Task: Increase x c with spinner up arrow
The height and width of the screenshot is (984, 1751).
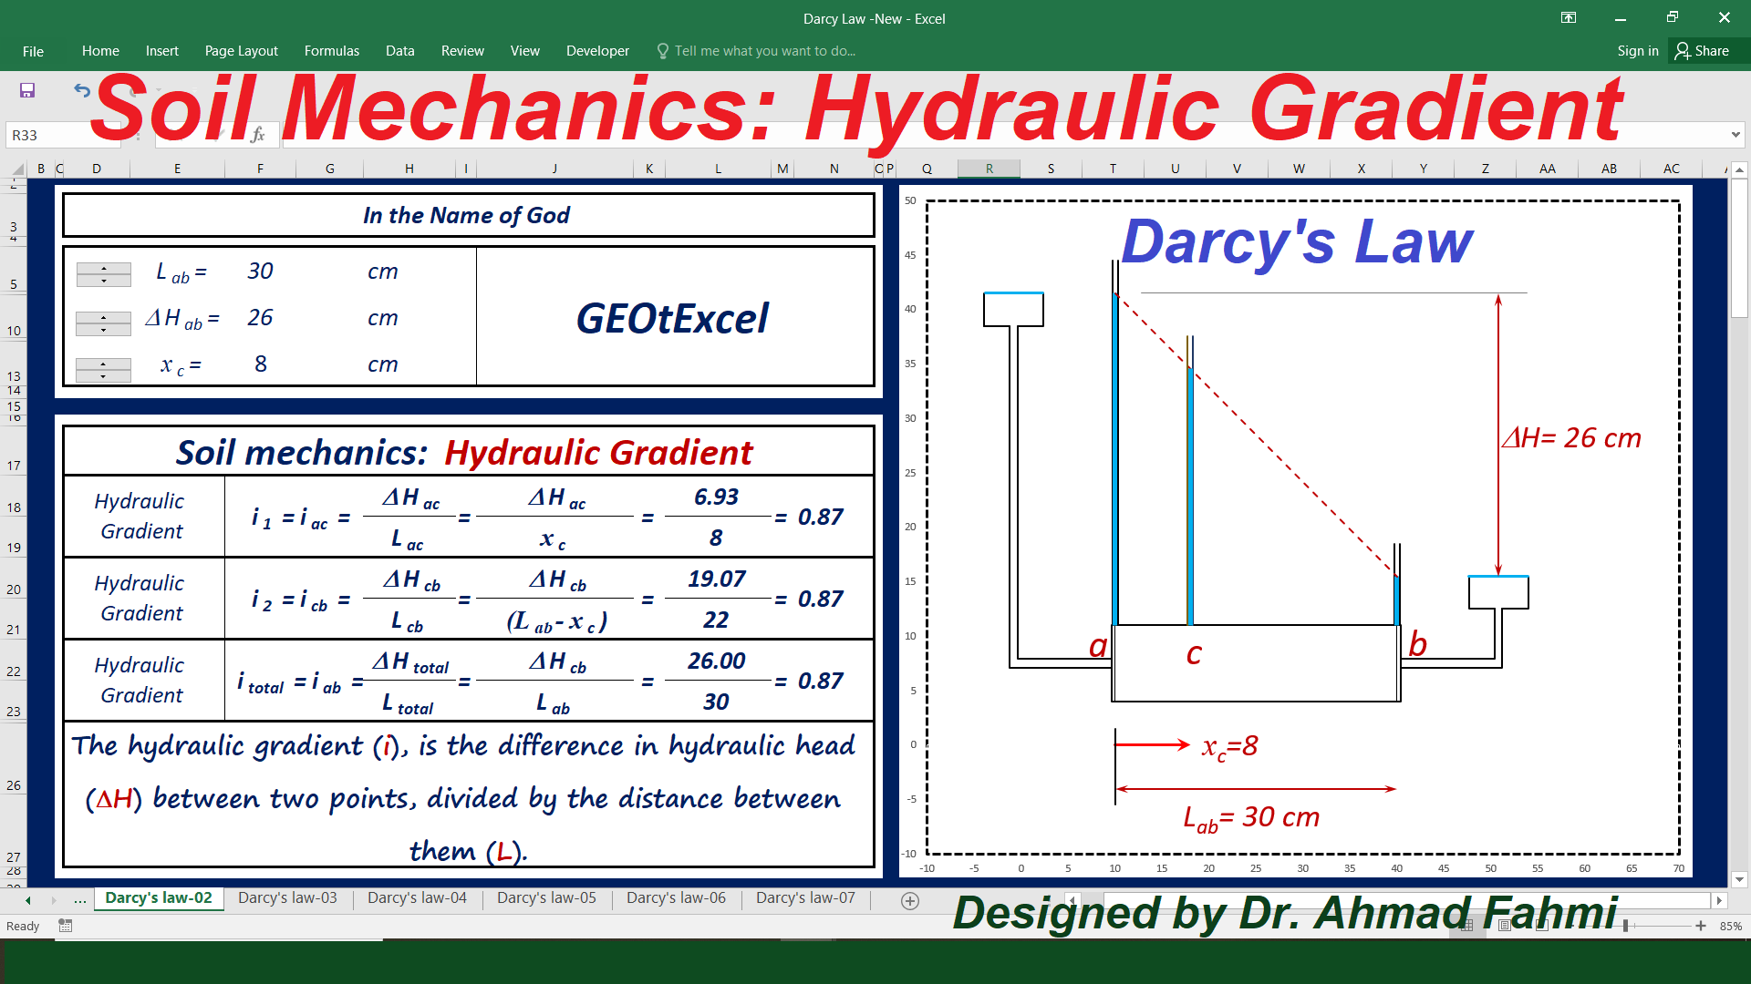Action: (104, 364)
